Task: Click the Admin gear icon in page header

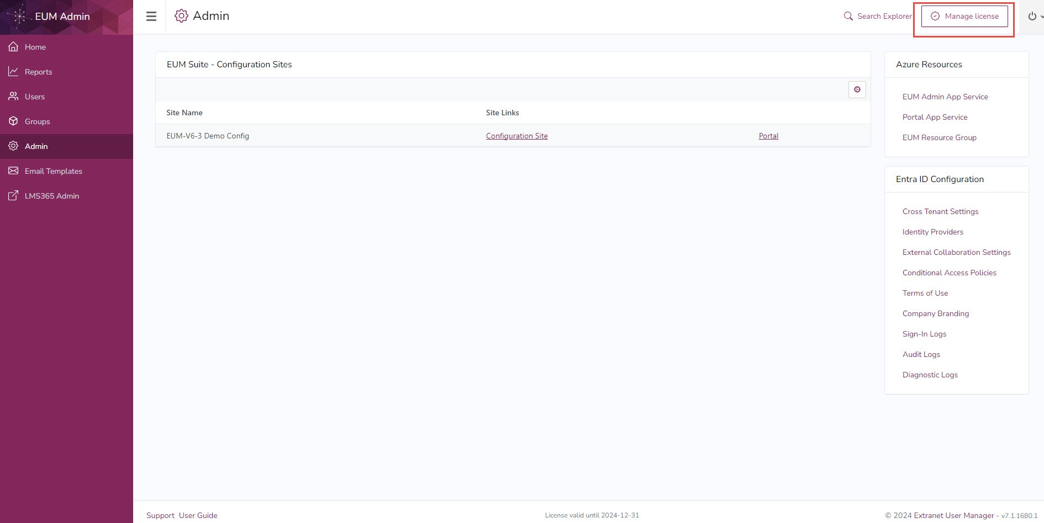Action: (x=181, y=15)
